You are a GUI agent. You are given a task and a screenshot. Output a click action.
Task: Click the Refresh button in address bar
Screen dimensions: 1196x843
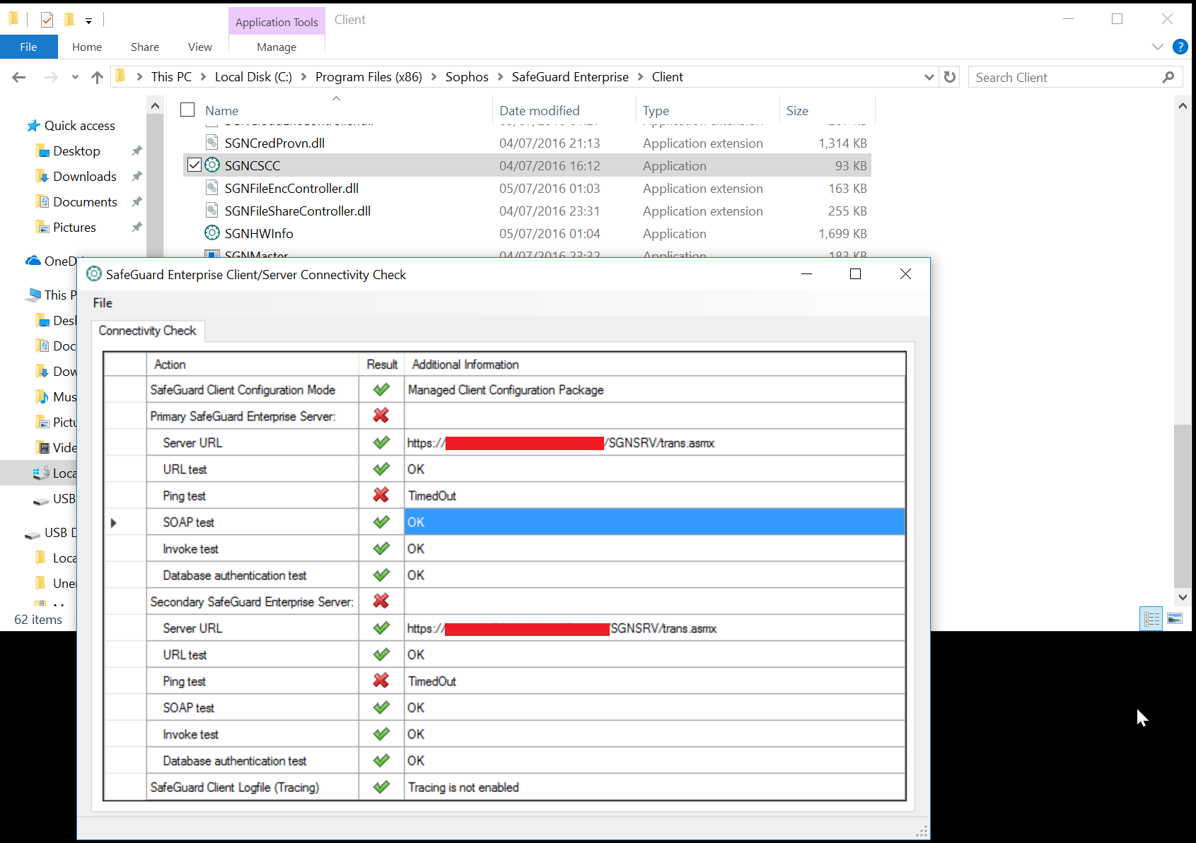pos(950,77)
